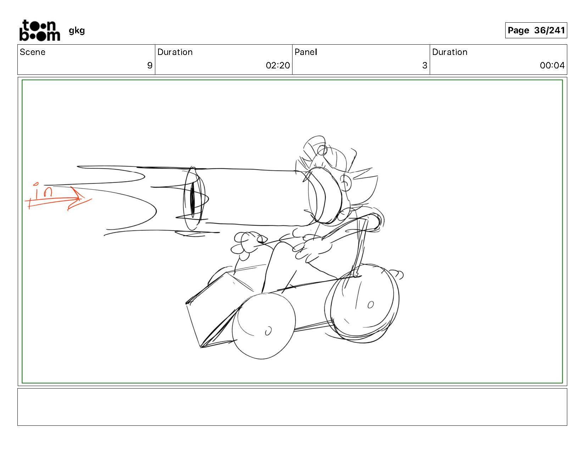
Task: Click the Toon Boom logo
Action: (39, 30)
